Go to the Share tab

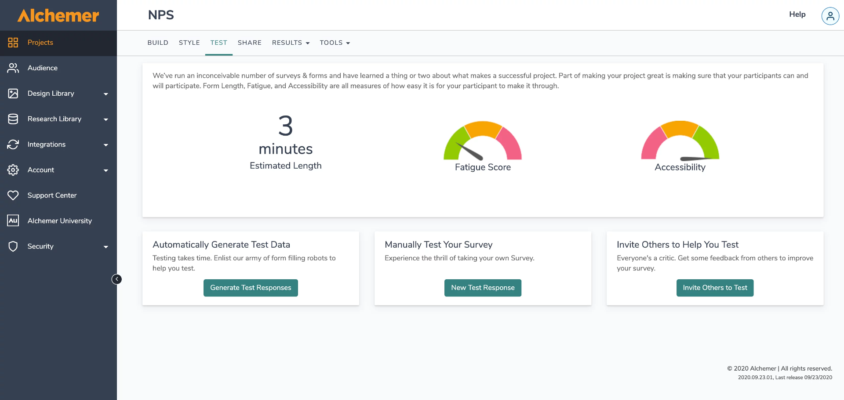[x=249, y=43]
